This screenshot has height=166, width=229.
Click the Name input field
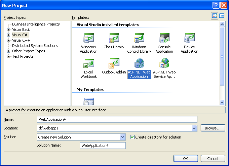pyautogui.click(x=117, y=119)
